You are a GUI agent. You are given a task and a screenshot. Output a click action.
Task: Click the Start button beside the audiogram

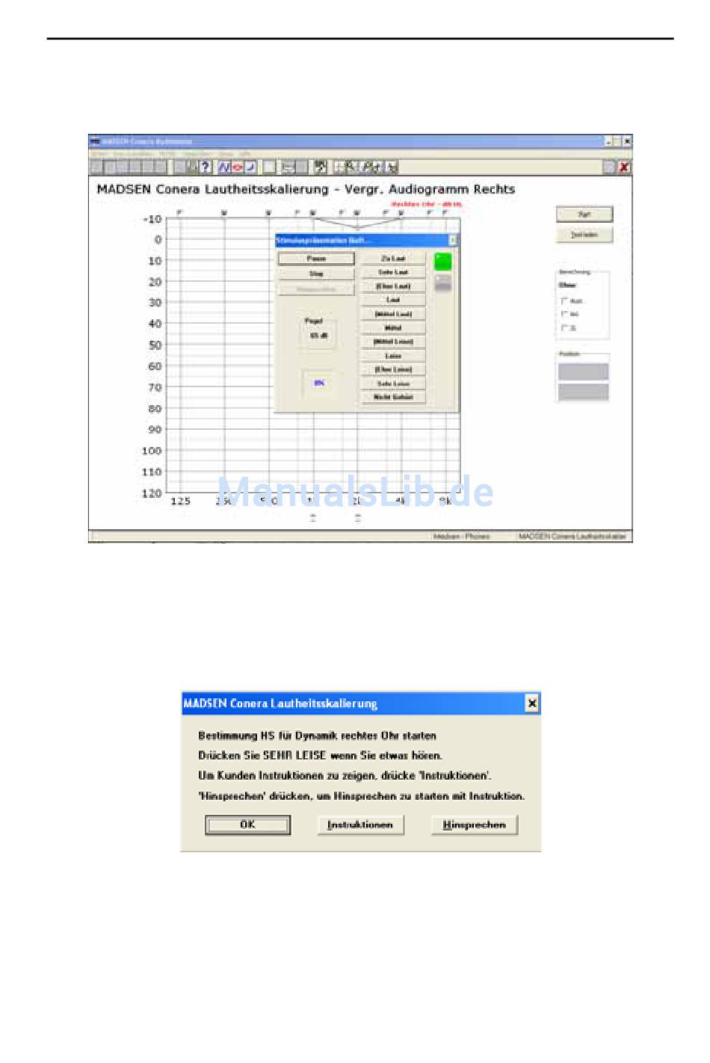coord(584,214)
